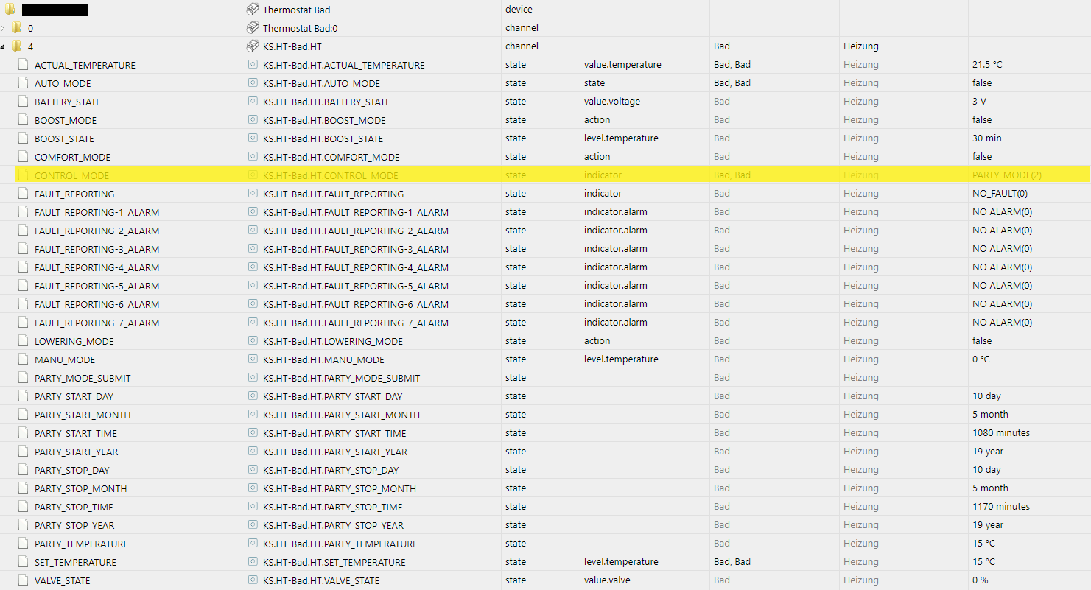Screen dimensions: 1091x590
Task: Click the value PARTY-MODE(2)
Action: 1007,175
